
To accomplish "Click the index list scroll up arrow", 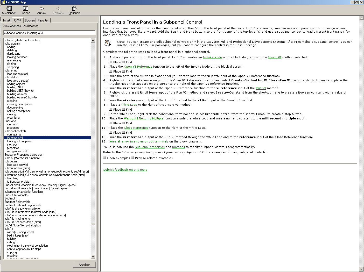I will [x=93, y=40].
